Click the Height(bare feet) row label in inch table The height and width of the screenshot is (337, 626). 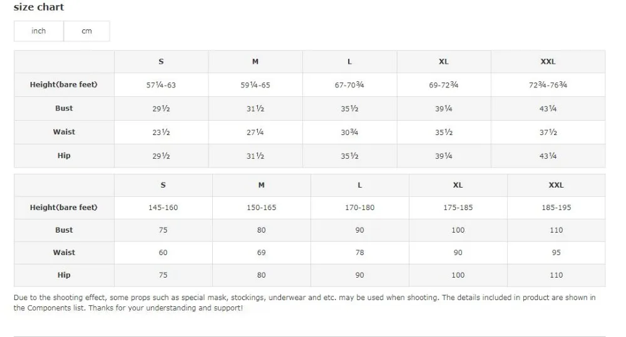pos(64,84)
